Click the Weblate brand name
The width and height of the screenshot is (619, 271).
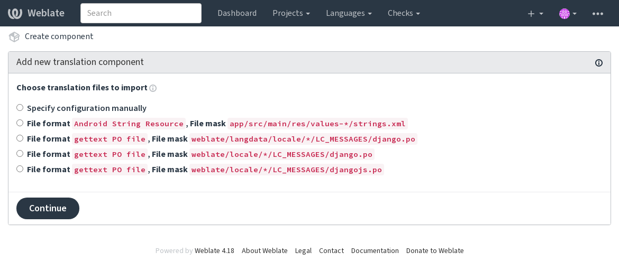coord(46,13)
